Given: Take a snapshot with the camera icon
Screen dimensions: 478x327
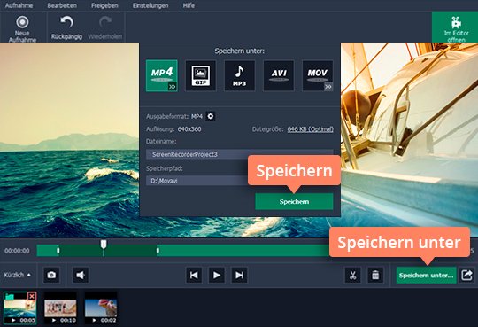Looking at the screenshot, I should pyautogui.click(x=51, y=275).
